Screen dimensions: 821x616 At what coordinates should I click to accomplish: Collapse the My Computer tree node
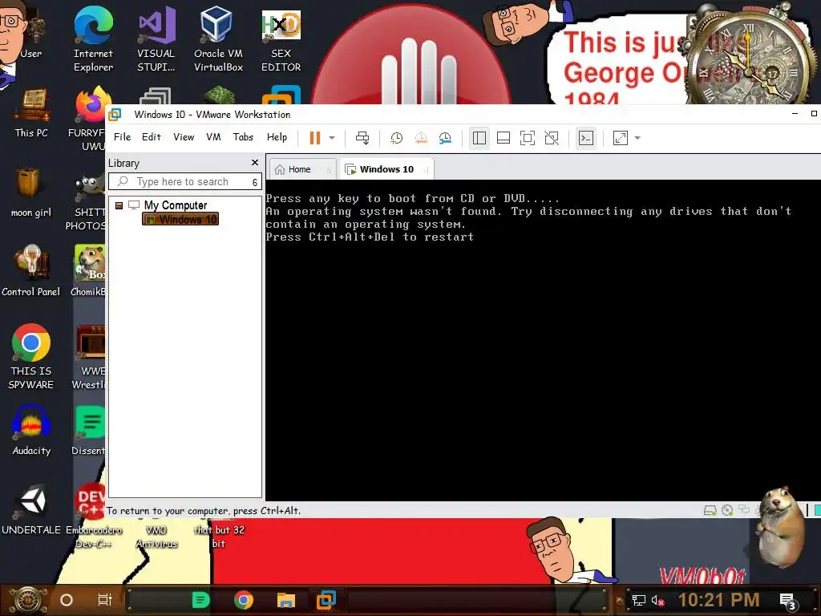119,205
